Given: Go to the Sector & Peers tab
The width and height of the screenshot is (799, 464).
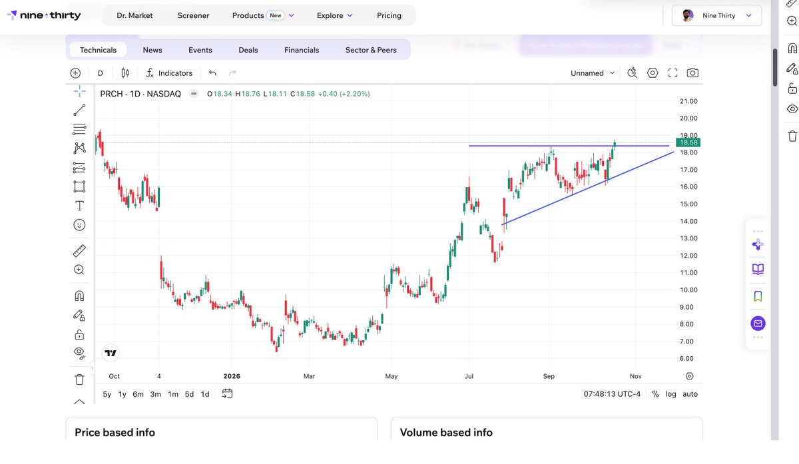Looking at the screenshot, I should click(x=371, y=50).
